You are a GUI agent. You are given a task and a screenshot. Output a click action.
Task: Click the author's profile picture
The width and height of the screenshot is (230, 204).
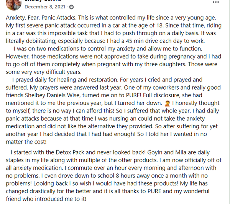[14, 4]
